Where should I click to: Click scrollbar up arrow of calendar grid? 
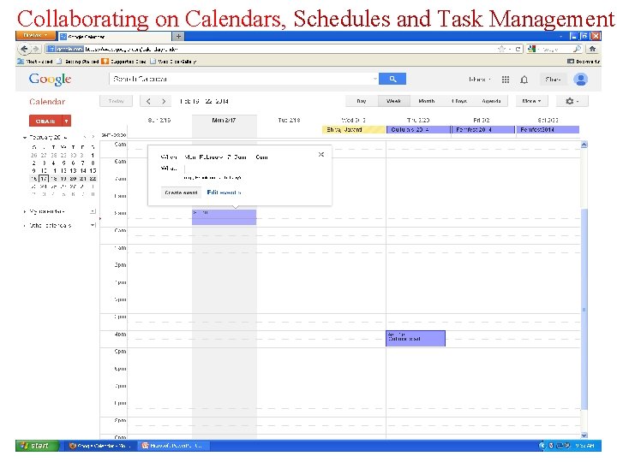coord(584,145)
